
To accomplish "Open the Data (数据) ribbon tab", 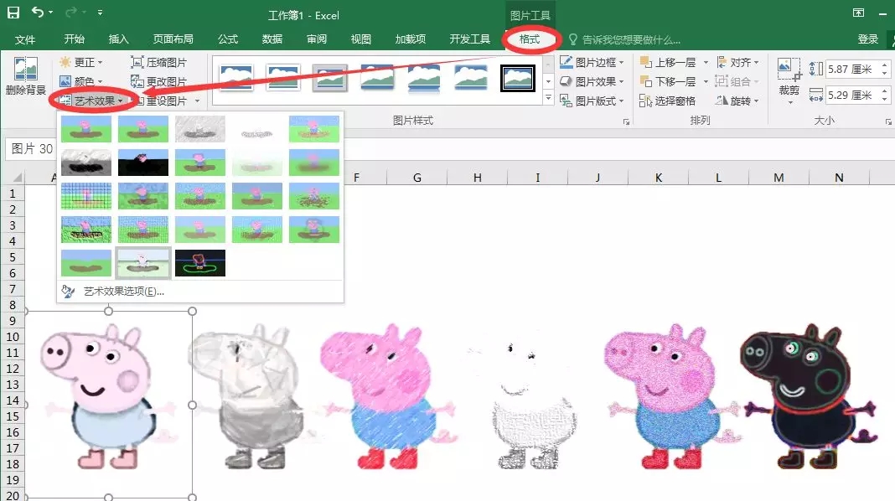I will [x=272, y=39].
